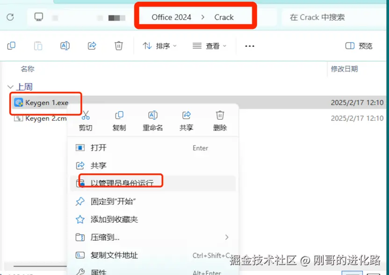Click the Keygen 2 file icon

tap(19, 118)
